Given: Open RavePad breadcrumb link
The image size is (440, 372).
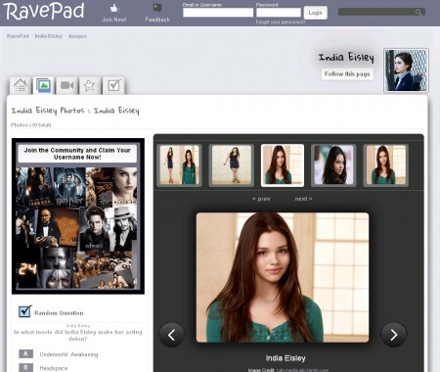Looking at the screenshot, I should (x=18, y=36).
